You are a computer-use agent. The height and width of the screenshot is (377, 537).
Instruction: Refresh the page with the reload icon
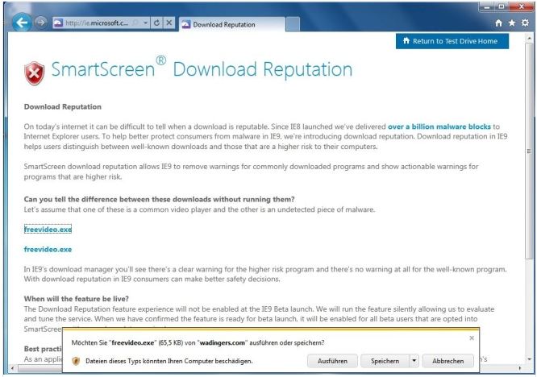(x=155, y=23)
